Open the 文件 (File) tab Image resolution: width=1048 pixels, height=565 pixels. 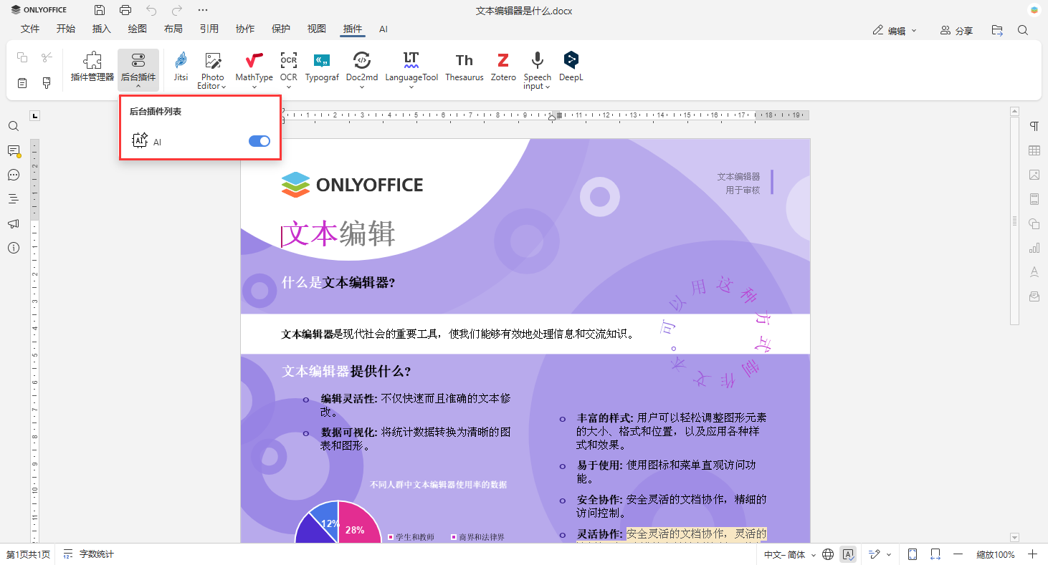click(30, 29)
